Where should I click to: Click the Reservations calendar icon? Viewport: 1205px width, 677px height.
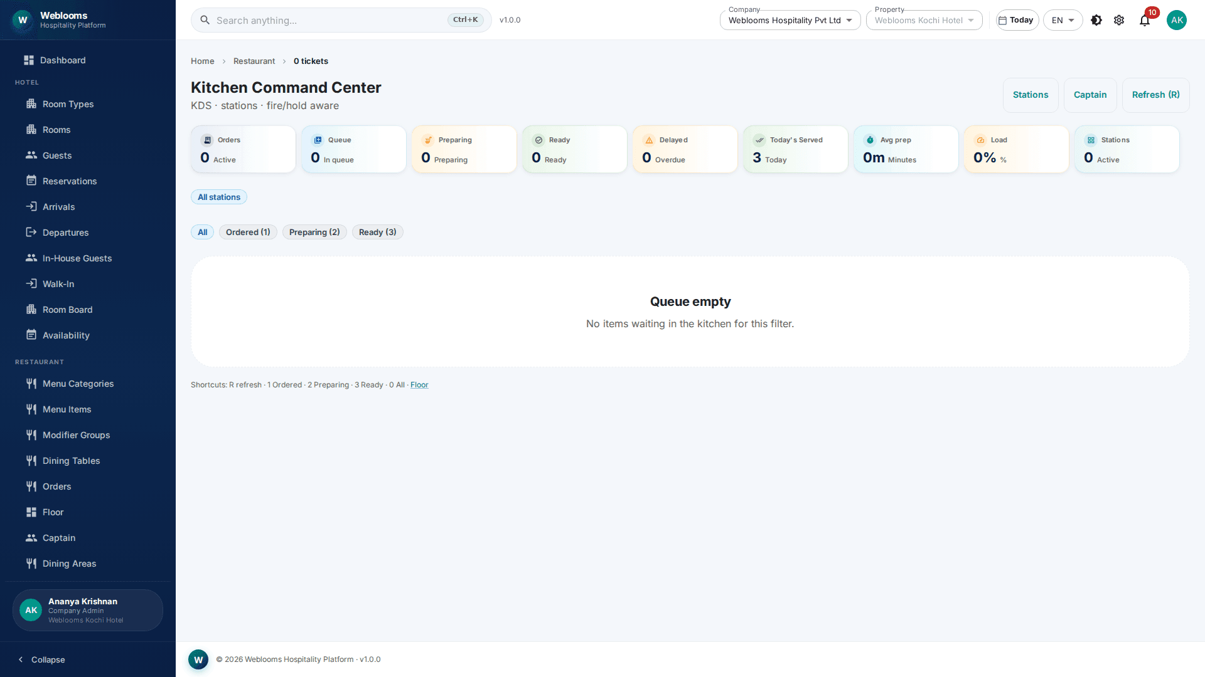click(31, 181)
